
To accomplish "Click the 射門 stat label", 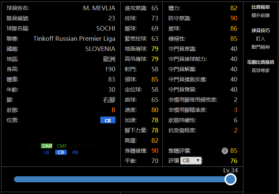I will click(131, 69).
